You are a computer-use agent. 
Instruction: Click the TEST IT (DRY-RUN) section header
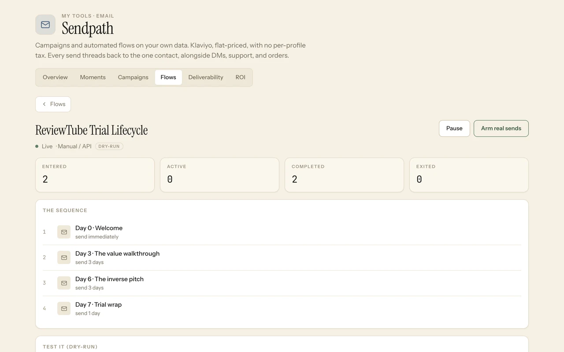pyautogui.click(x=70, y=347)
